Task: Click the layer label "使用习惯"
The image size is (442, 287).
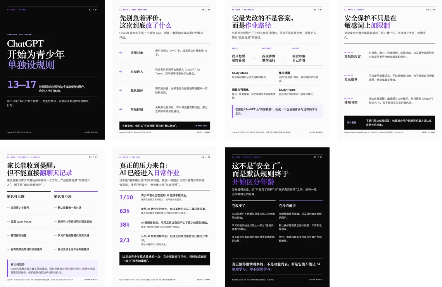Action: 350,102
